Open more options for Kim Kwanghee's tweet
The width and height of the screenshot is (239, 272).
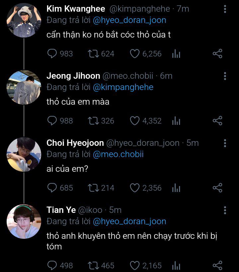[x=225, y=9]
